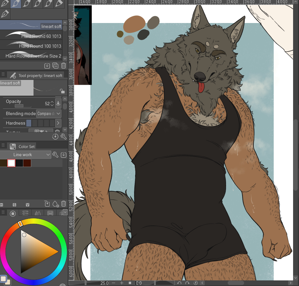Expand Hardness options with arrow button
The image size is (299, 286).
pyautogui.click(x=58, y=123)
